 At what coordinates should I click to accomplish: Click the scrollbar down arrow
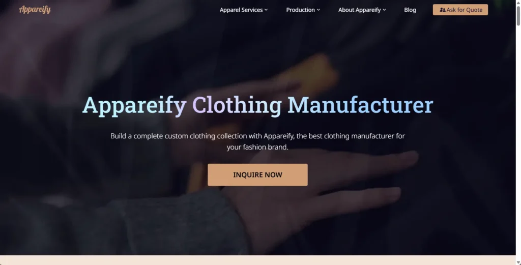(x=518, y=262)
